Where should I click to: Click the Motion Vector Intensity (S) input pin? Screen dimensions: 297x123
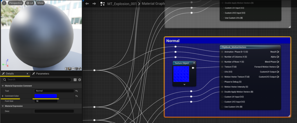coord(222,87)
